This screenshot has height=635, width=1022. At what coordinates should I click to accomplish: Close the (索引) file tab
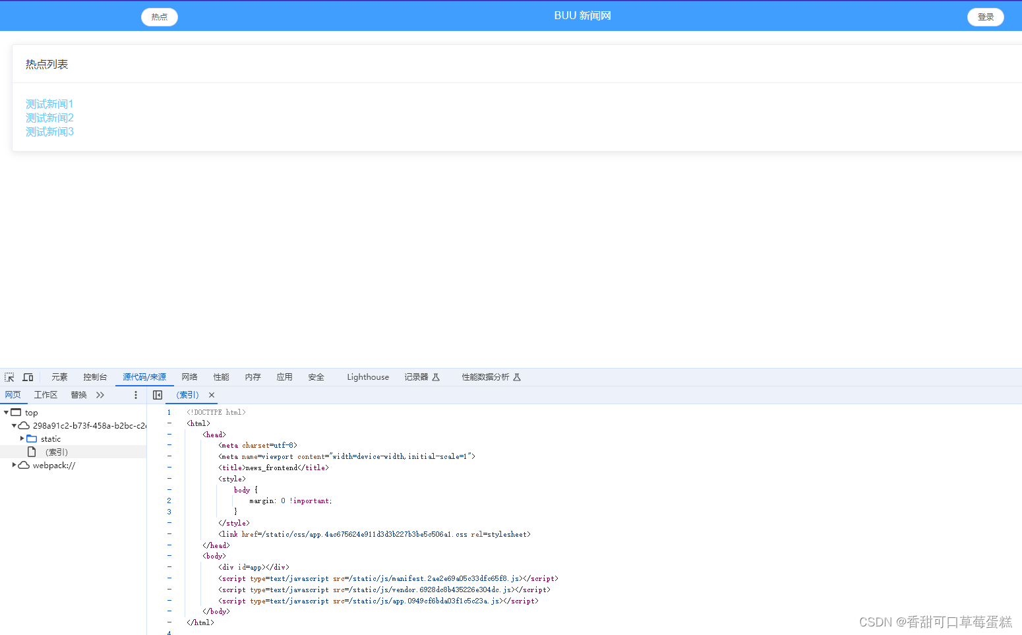(212, 395)
